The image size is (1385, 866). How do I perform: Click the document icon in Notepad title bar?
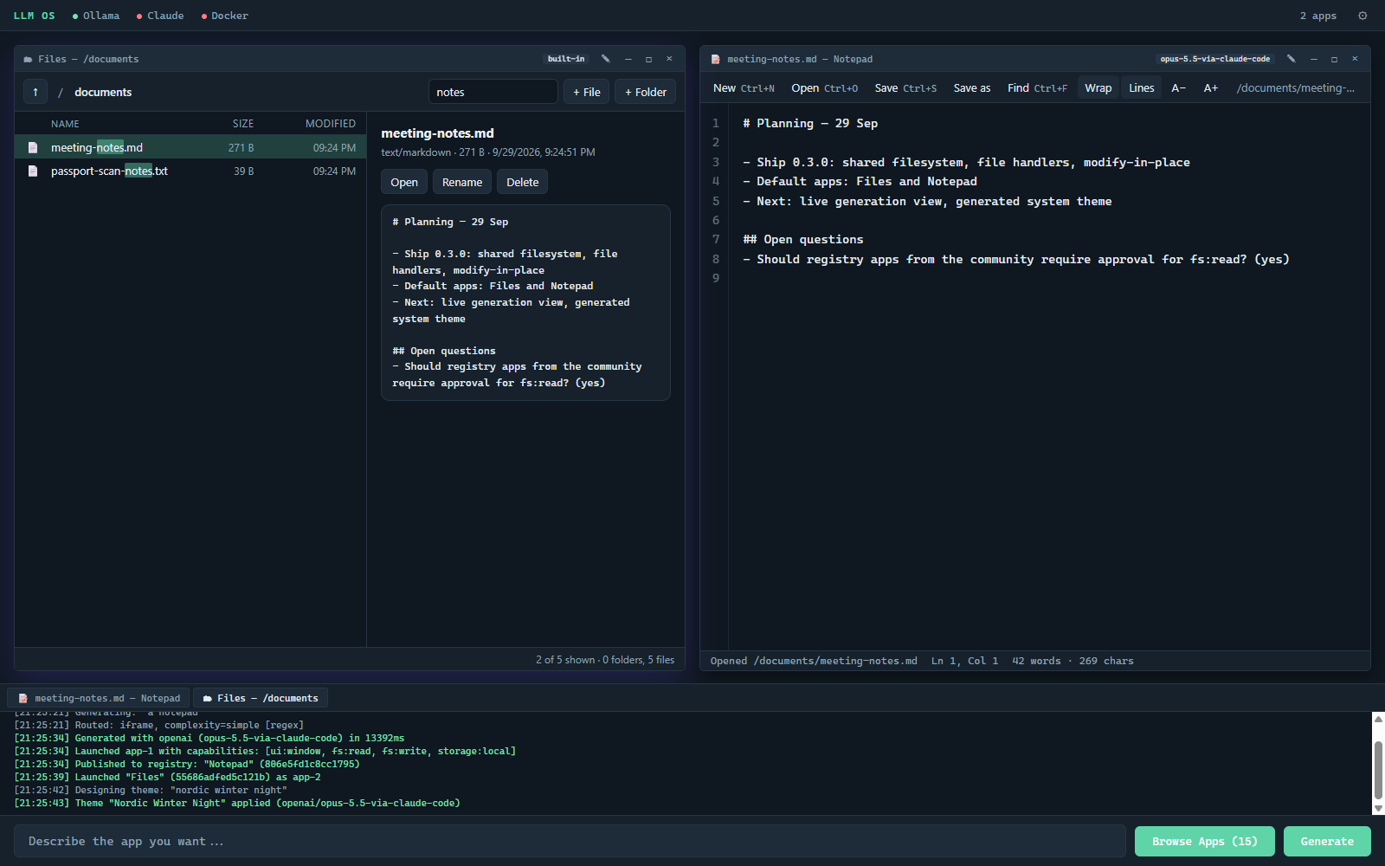point(715,60)
